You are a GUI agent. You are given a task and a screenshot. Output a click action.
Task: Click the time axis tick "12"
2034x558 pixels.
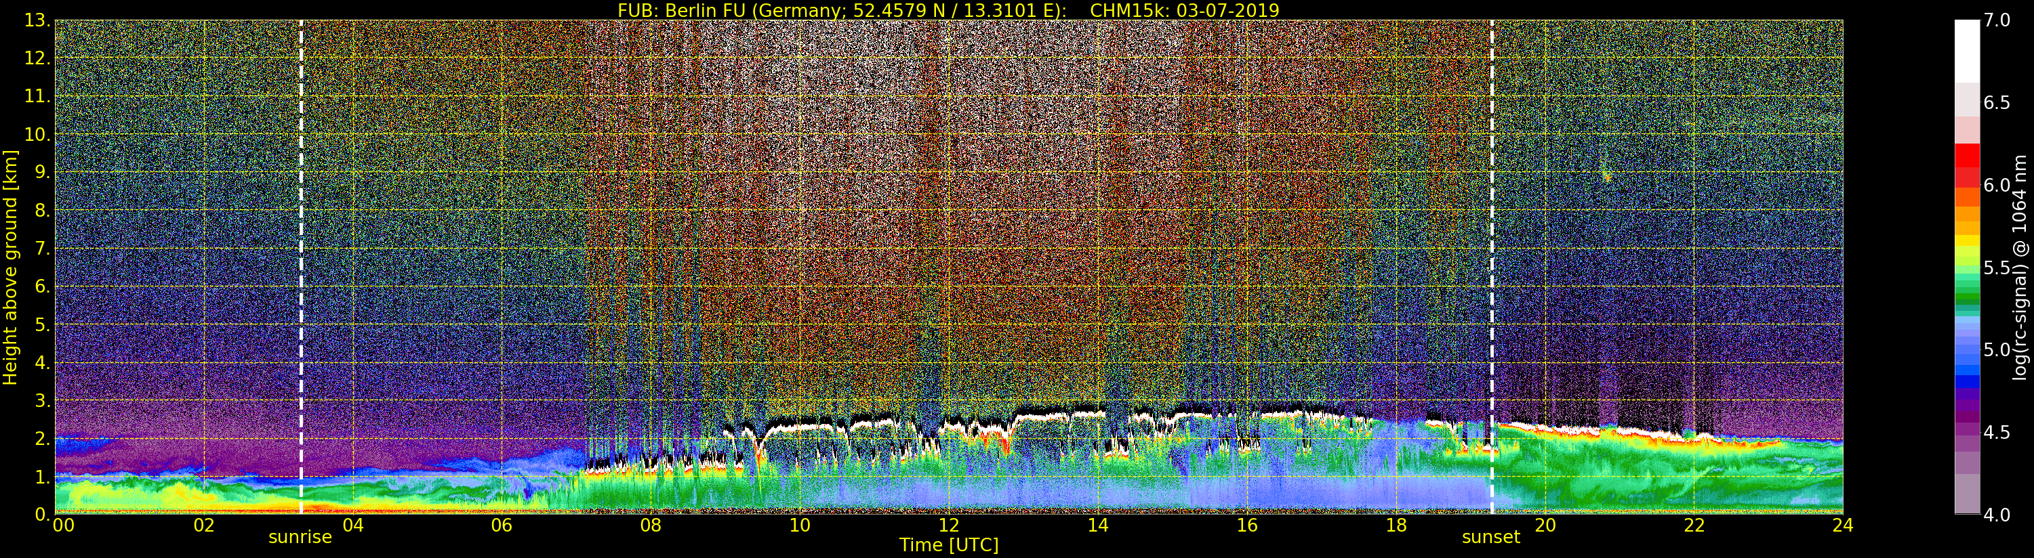(x=949, y=525)
